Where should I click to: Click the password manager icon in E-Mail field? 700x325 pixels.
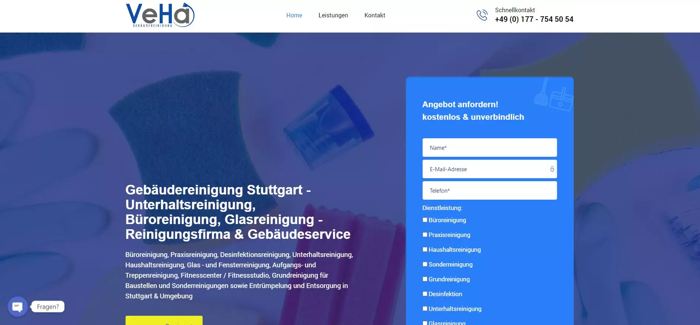click(552, 169)
